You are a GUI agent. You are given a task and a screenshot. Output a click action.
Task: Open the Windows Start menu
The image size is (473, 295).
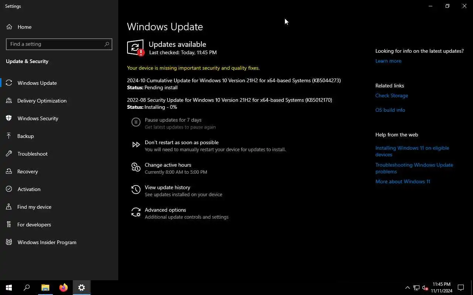(x=9, y=288)
